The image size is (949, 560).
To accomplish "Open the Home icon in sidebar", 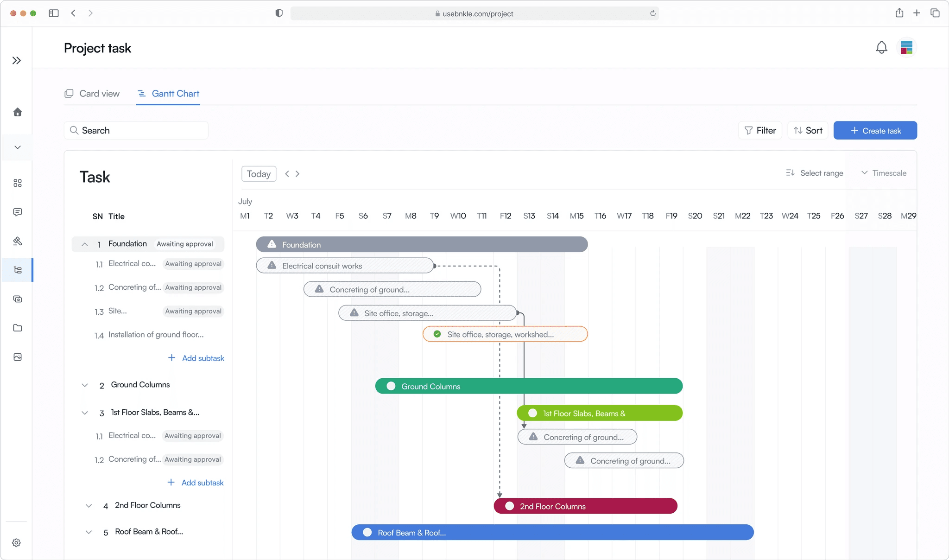I will 18,112.
